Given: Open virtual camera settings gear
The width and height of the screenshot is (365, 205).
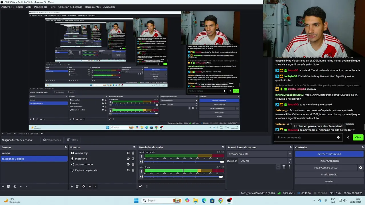Looking at the screenshot, I should (x=360, y=168).
